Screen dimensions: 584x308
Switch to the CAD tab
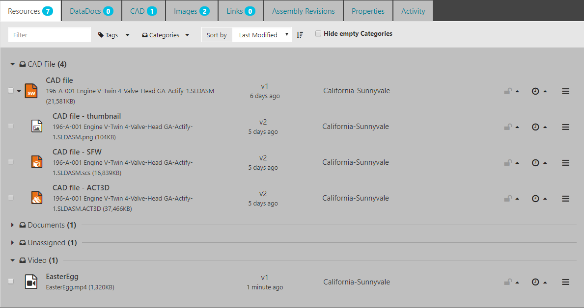143,11
